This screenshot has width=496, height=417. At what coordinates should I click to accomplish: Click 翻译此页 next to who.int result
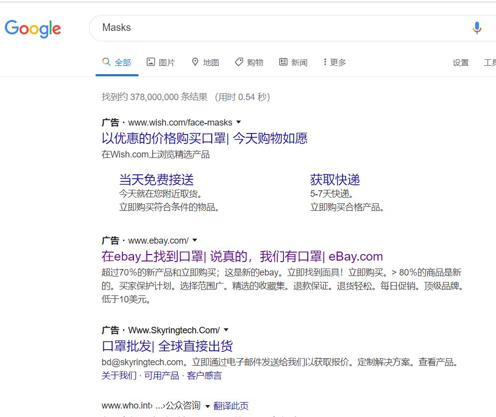(x=231, y=406)
